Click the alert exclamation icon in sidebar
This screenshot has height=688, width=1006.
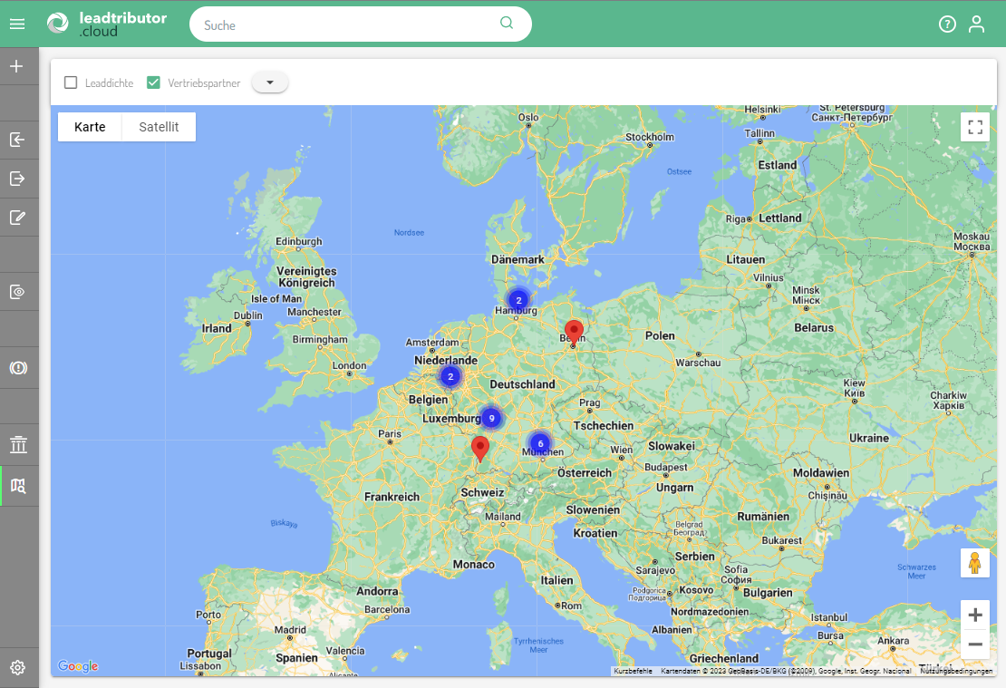coord(18,367)
